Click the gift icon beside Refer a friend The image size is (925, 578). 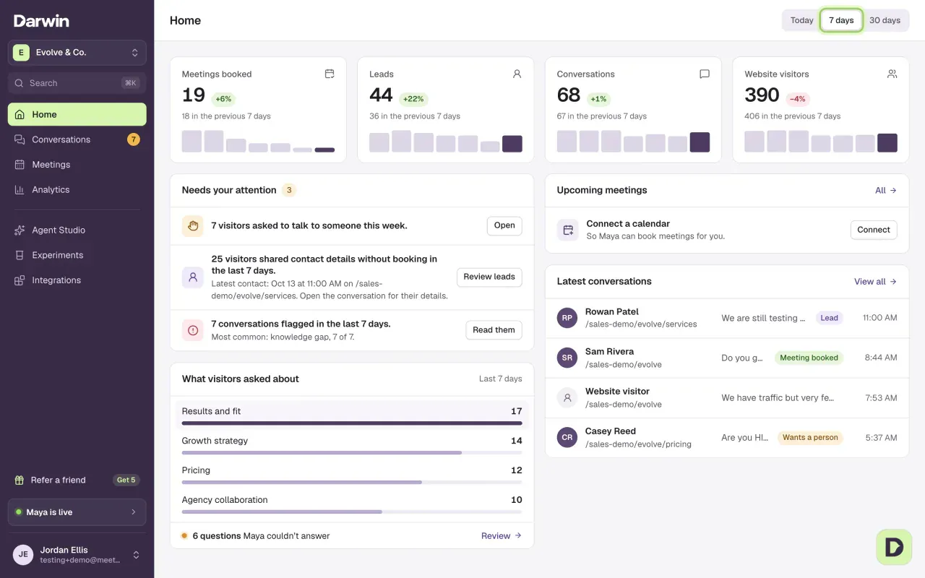pyautogui.click(x=20, y=480)
